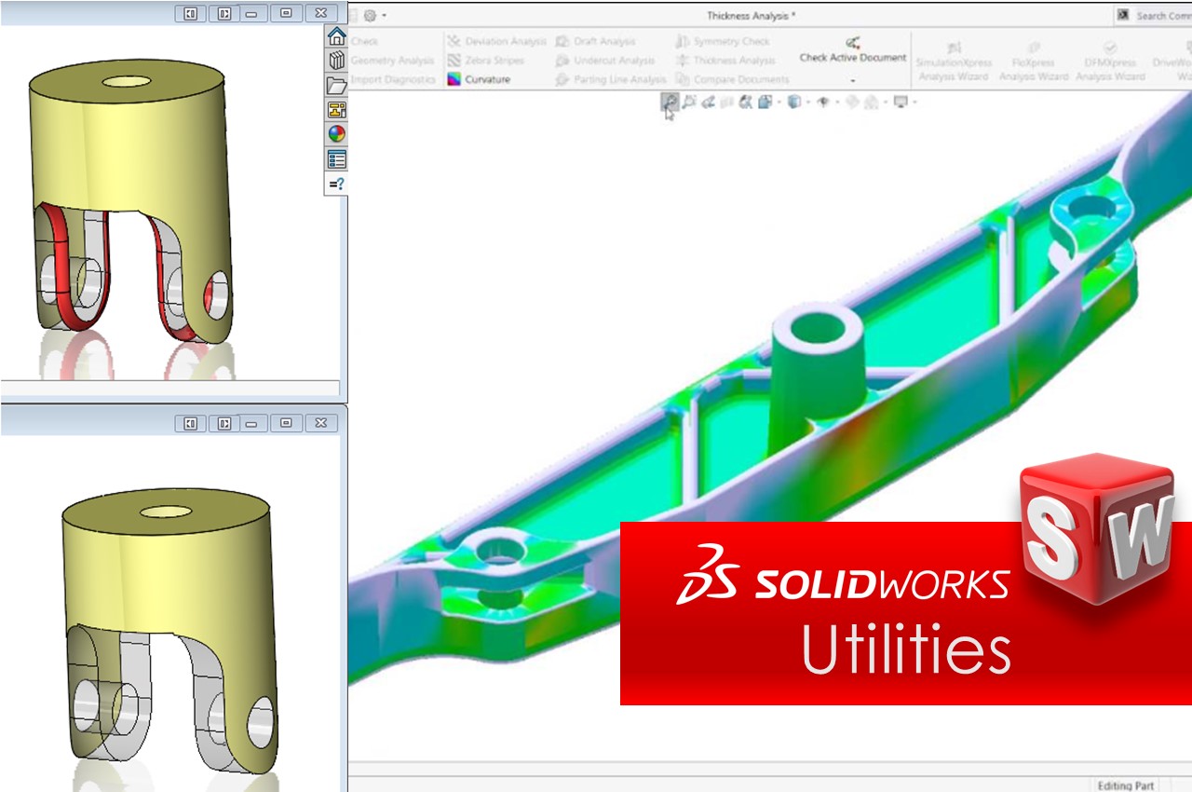The image size is (1192, 792).
Task: Click tile-right button in top part window
Action: pos(223,14)
